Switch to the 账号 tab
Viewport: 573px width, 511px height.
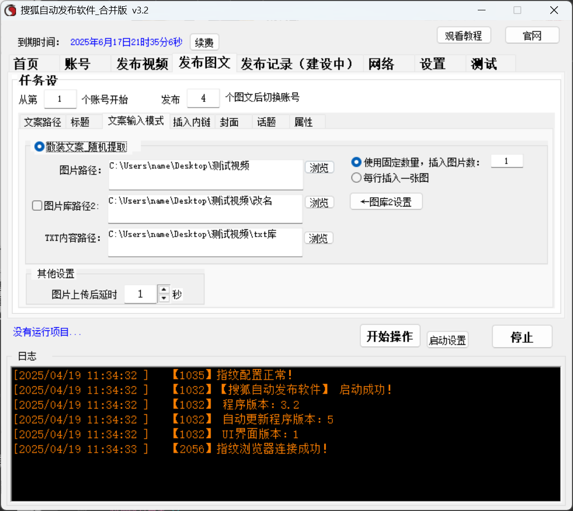point(85,64)
